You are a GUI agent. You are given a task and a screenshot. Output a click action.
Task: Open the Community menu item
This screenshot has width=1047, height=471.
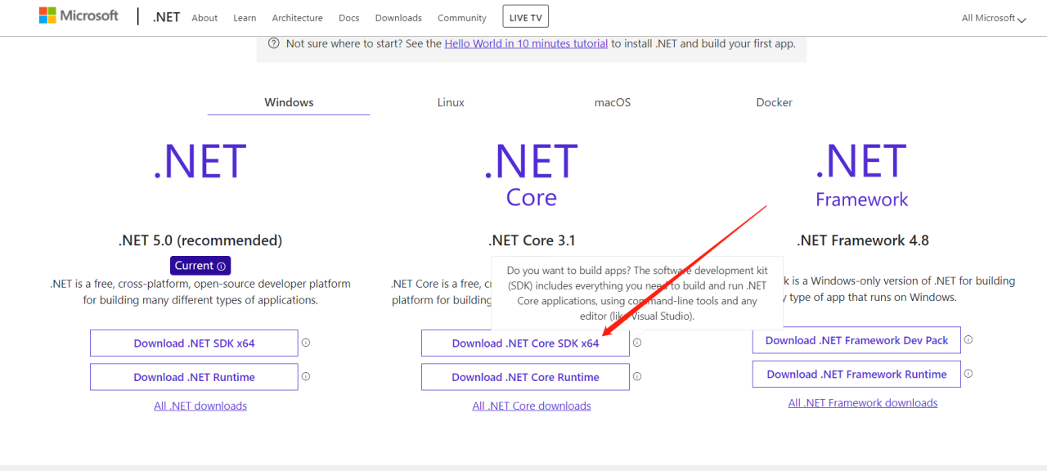click(461, 17)
